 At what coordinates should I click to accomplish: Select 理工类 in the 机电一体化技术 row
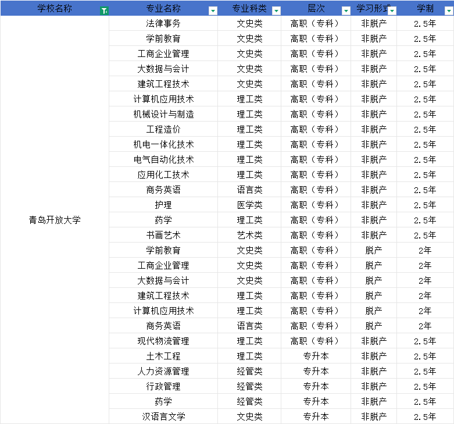(x=249, y=144)
